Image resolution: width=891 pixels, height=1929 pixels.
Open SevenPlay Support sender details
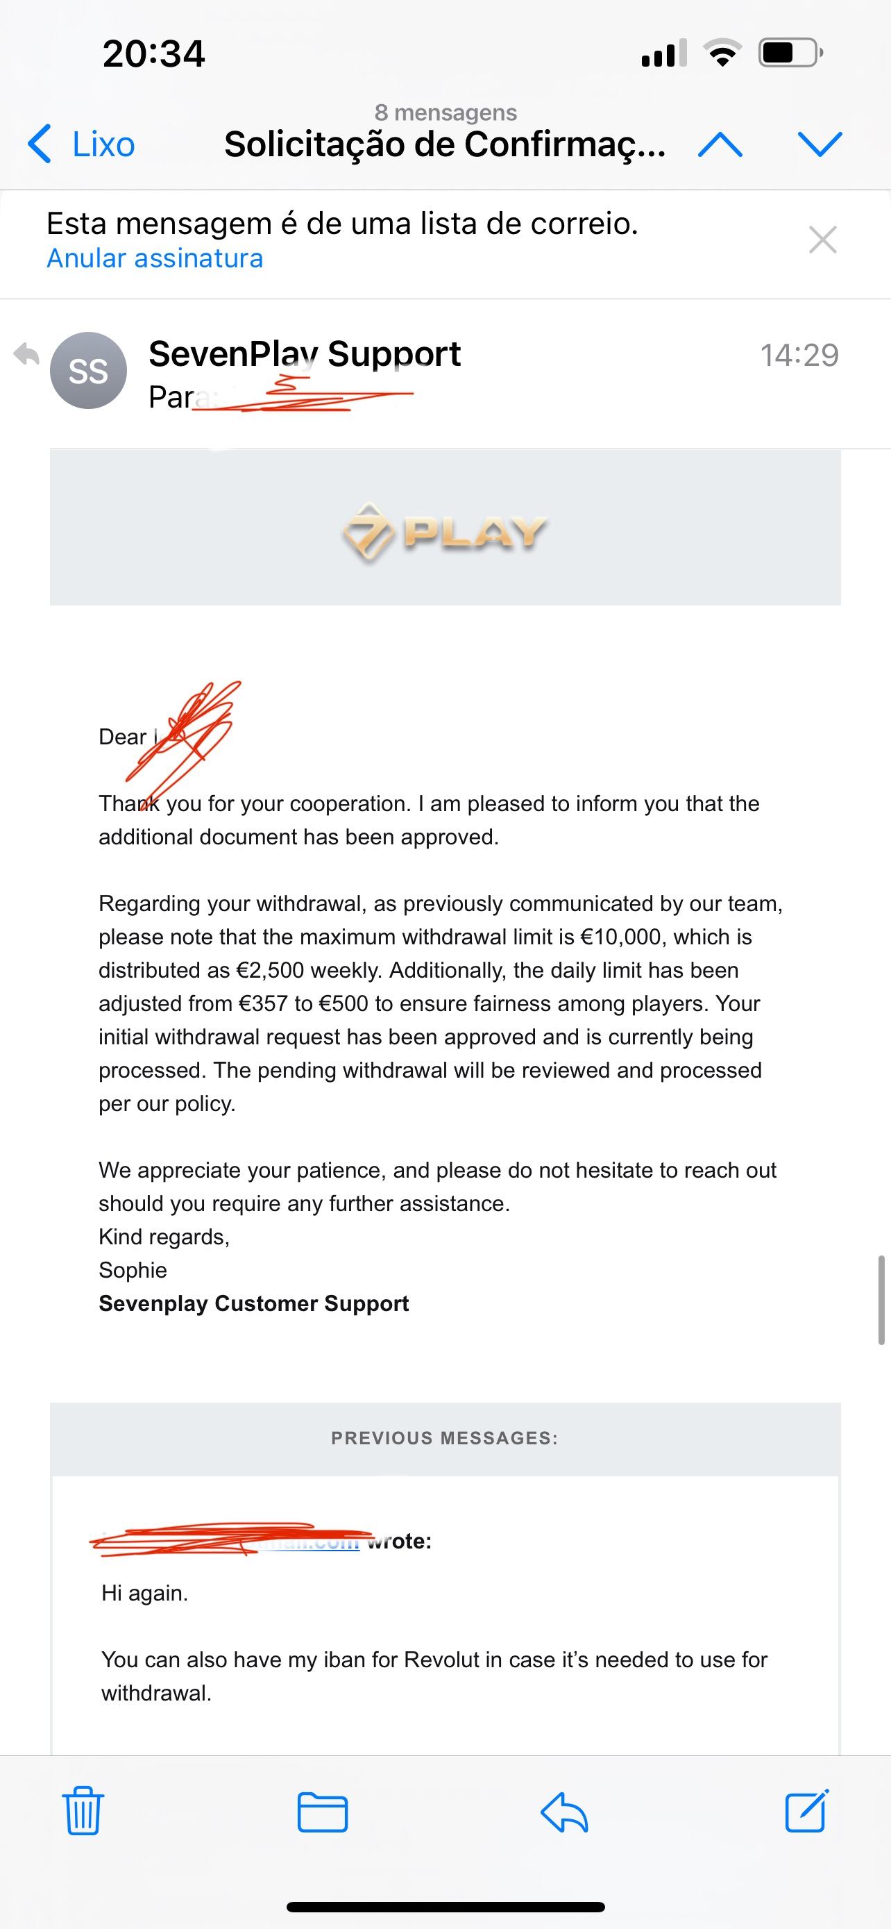[x=305, y=353]
